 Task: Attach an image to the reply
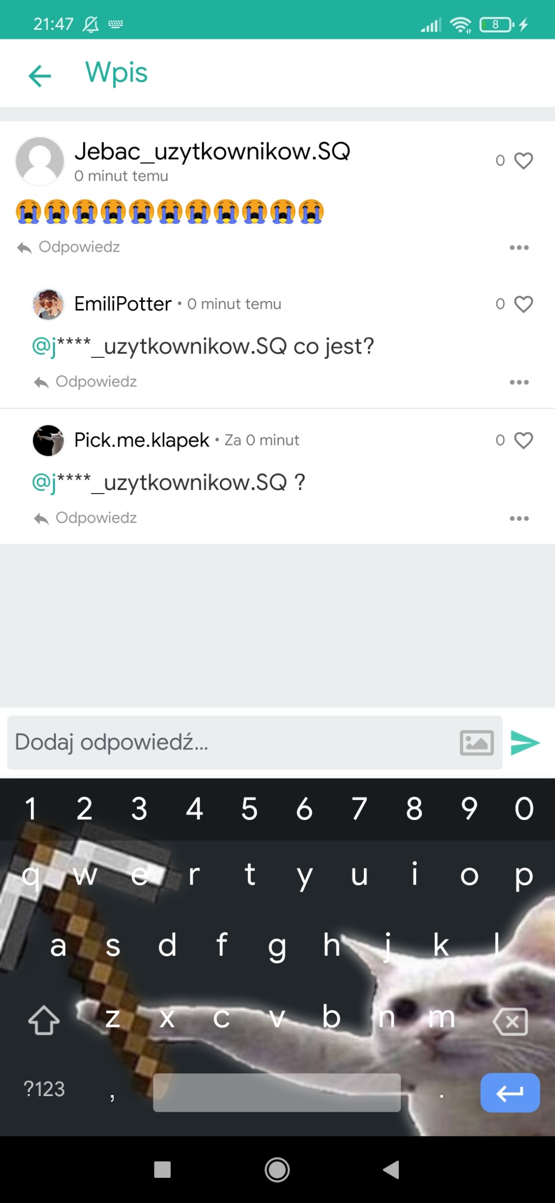coord(476,742)
